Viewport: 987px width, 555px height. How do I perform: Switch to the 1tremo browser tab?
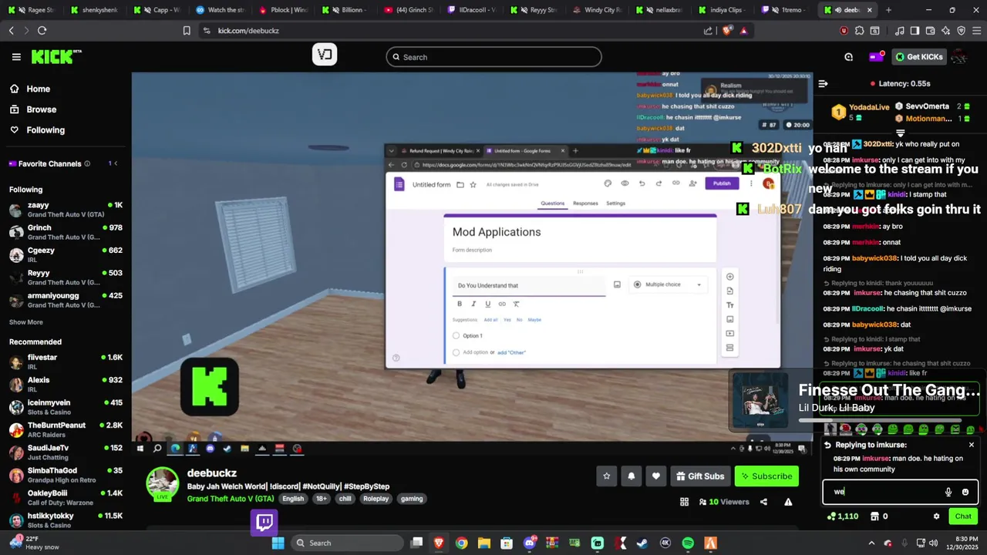(x=785, y=10)
